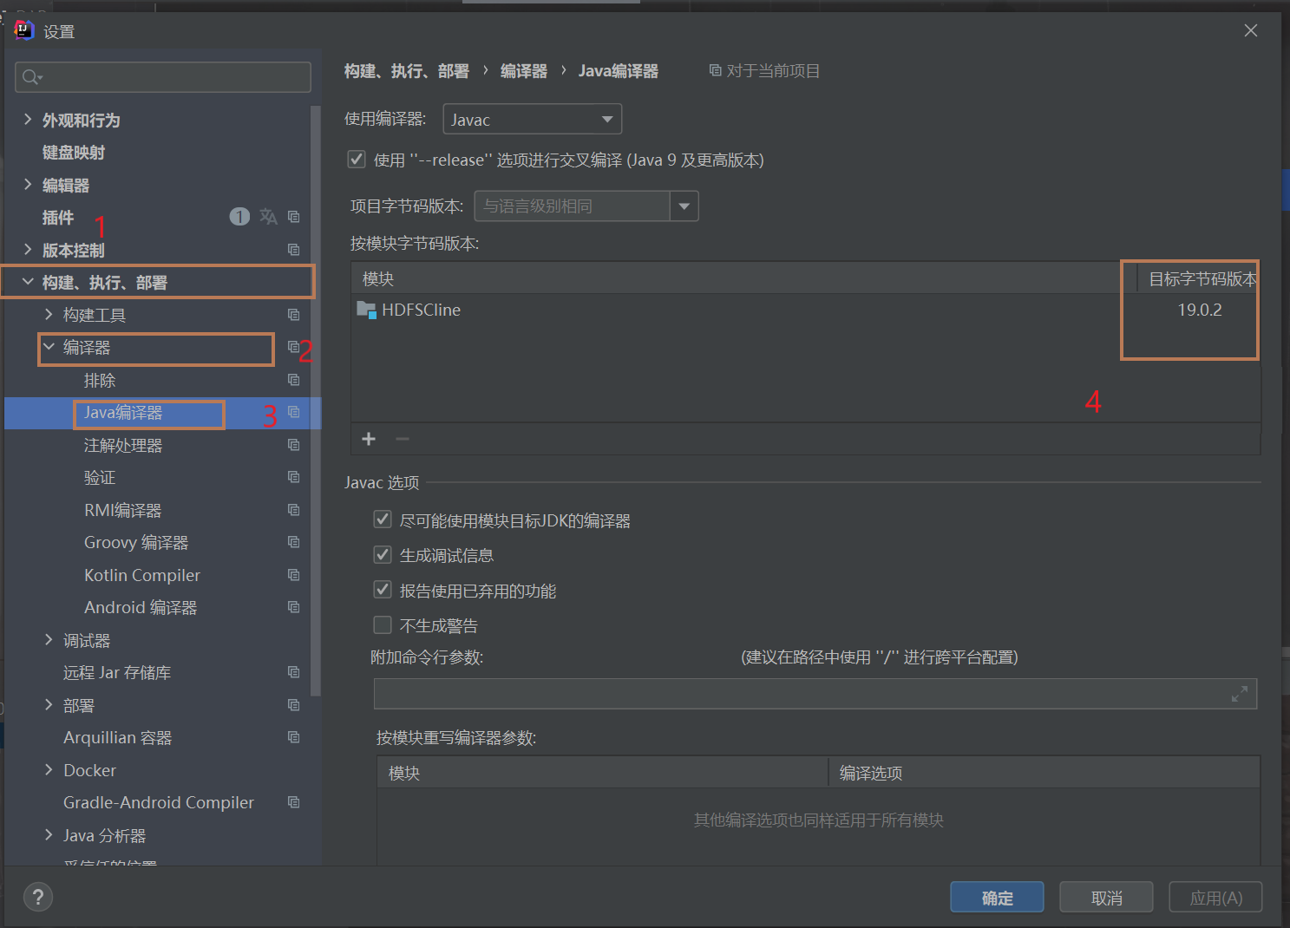Select 键盘映射 in the settings tree

click(74, 153)
